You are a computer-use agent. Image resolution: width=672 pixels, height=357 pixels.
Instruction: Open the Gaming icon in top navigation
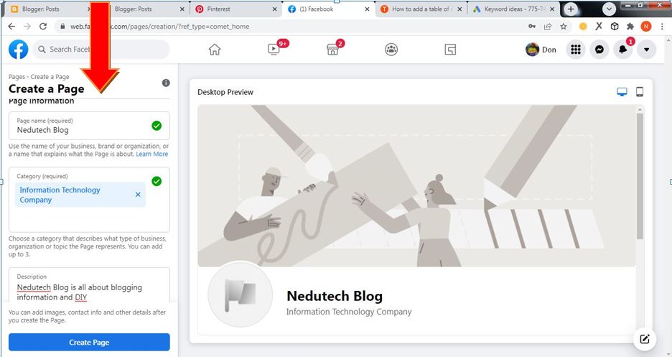coord(450,50)
